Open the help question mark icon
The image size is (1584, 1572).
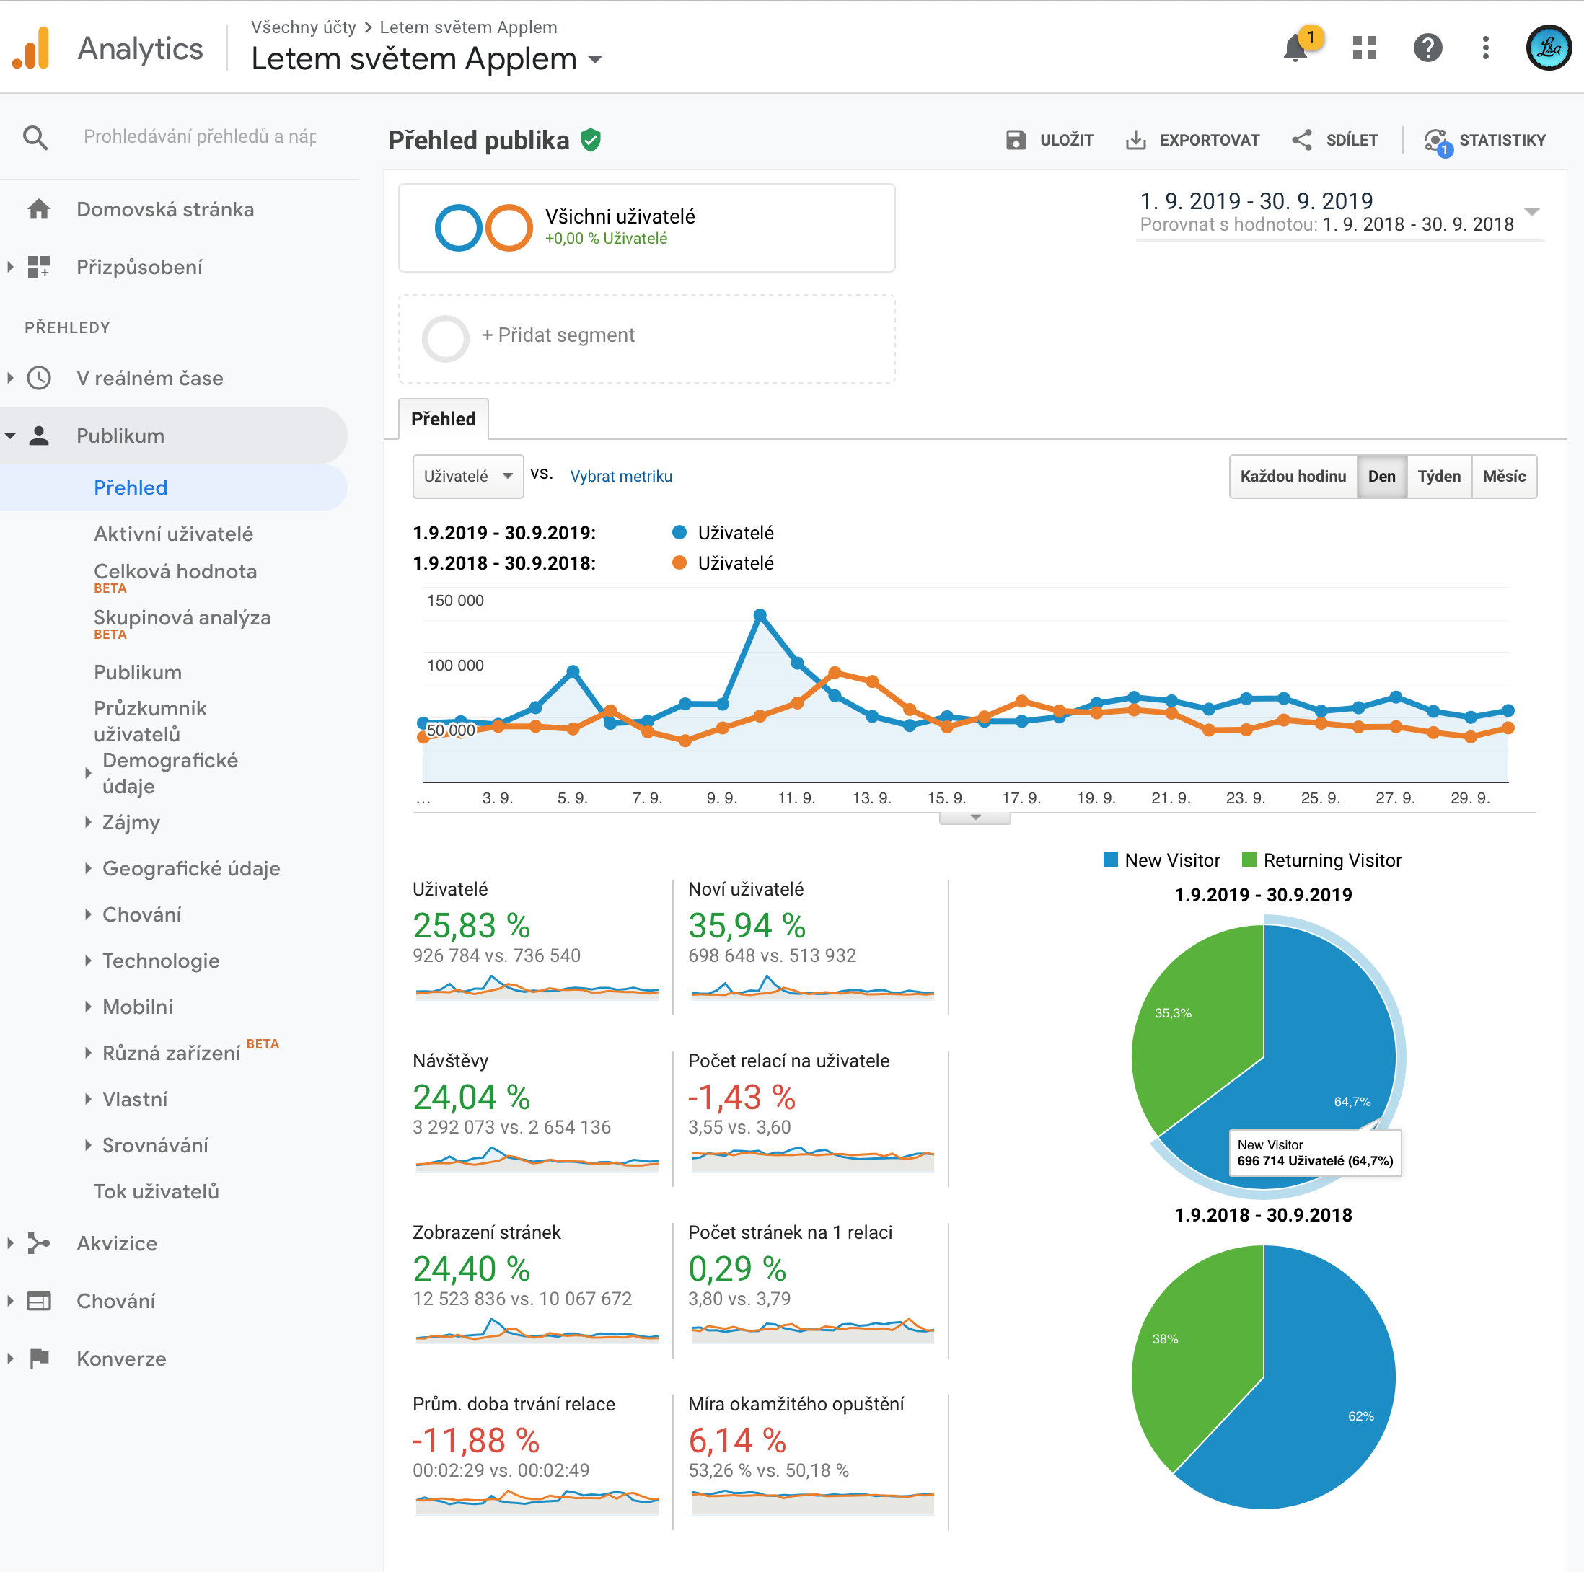point(1427,48)
